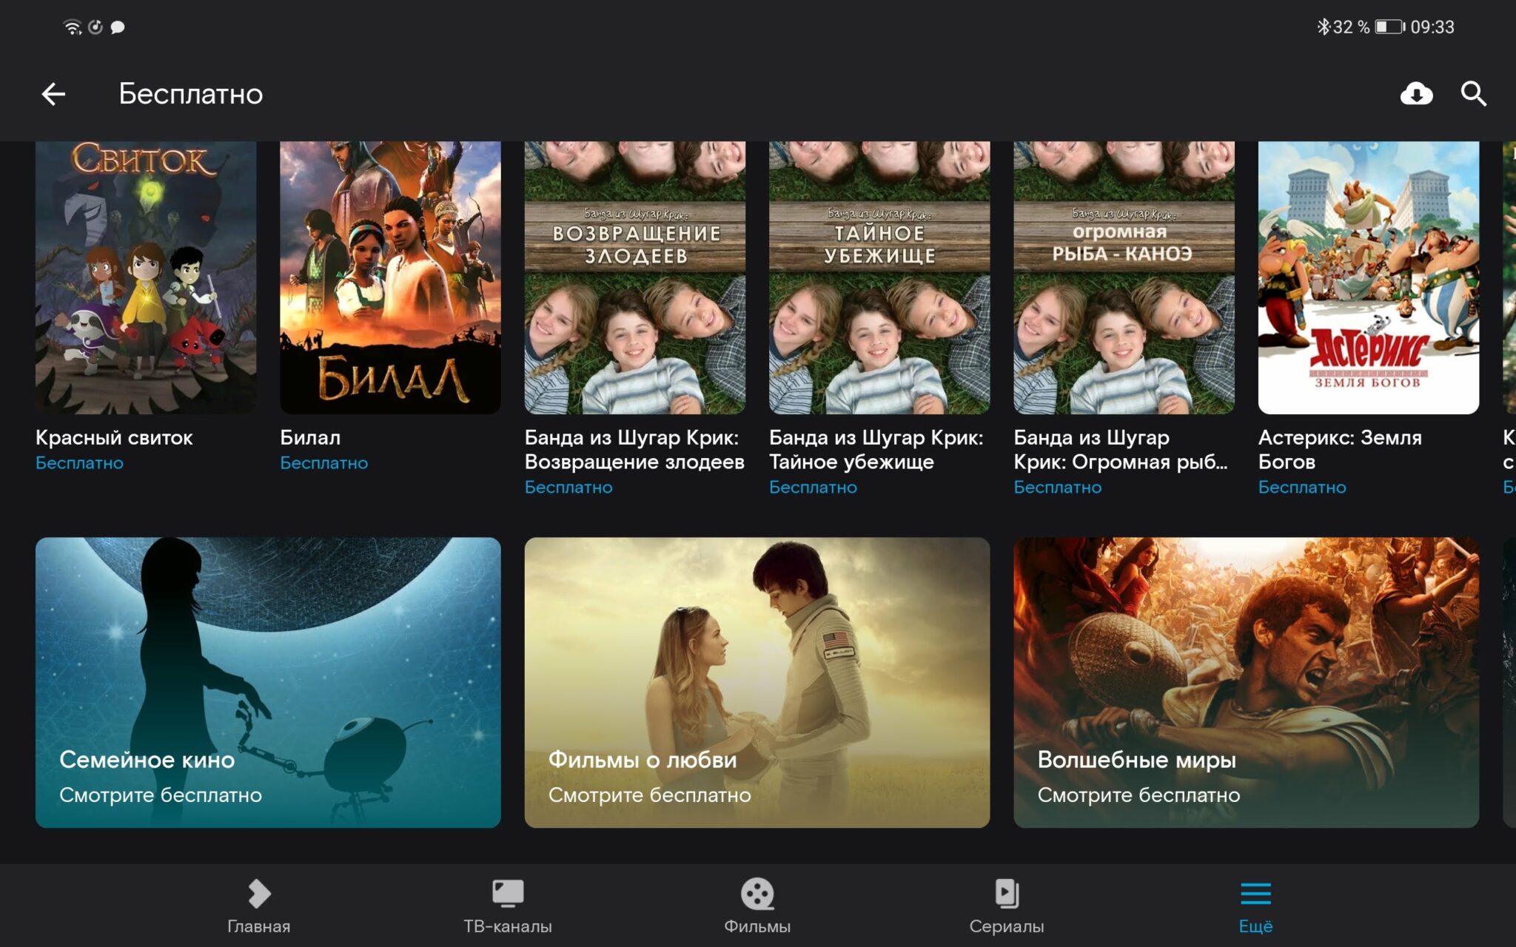The width and height of the screenshot is (1516, 947).
Task: Open the Ещё hamburger menu icon
Action: 1255,894
